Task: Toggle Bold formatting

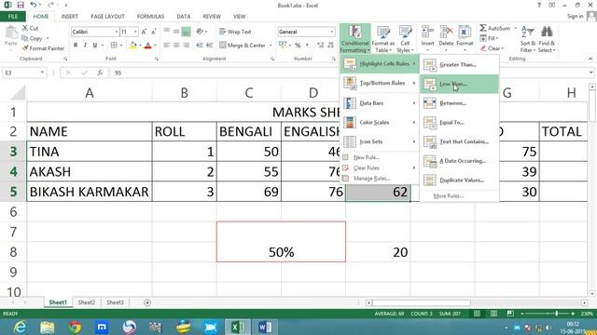Action: 76,46
